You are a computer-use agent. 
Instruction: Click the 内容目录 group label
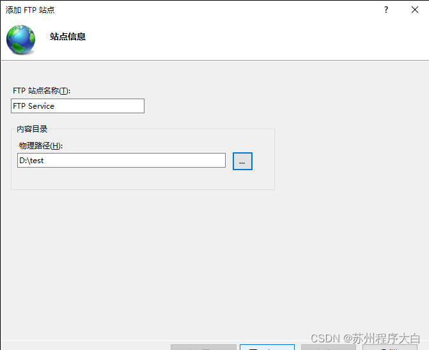[x=32, y=129]
